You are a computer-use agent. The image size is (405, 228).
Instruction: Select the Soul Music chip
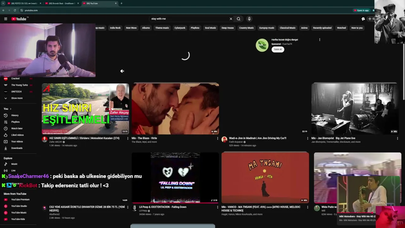tap(210, 28)
